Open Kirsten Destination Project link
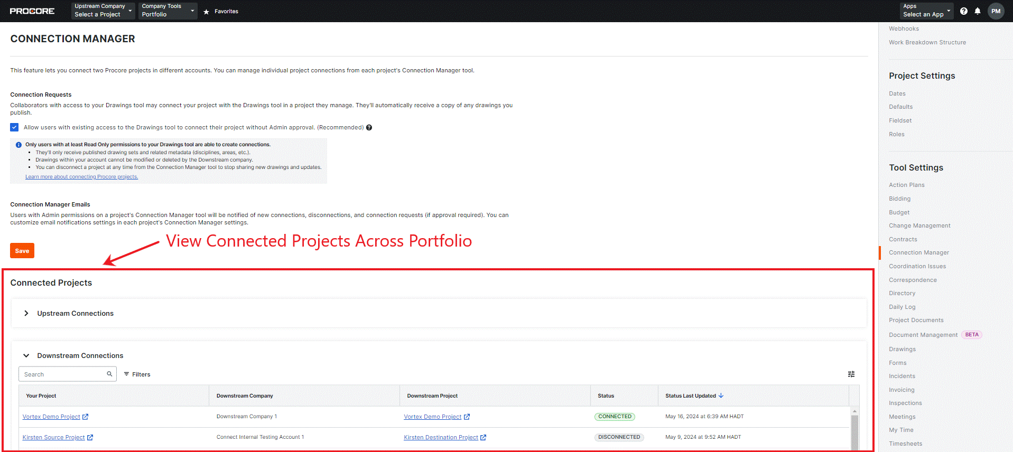 [441, 437]
